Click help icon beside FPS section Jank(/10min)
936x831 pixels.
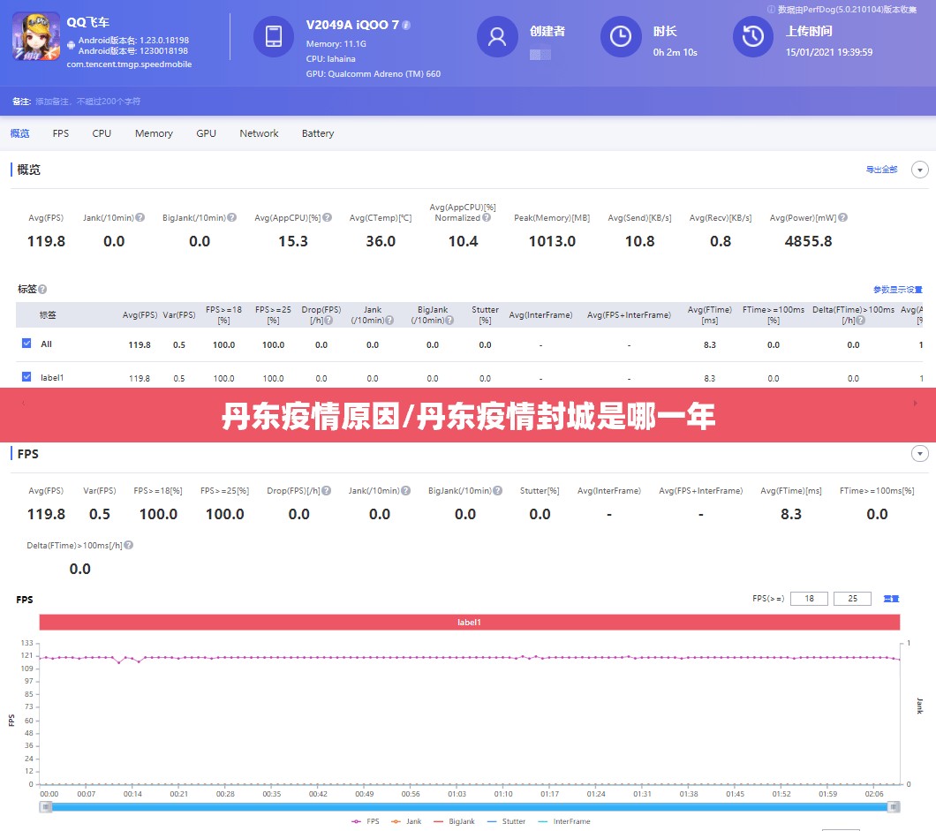406,491
